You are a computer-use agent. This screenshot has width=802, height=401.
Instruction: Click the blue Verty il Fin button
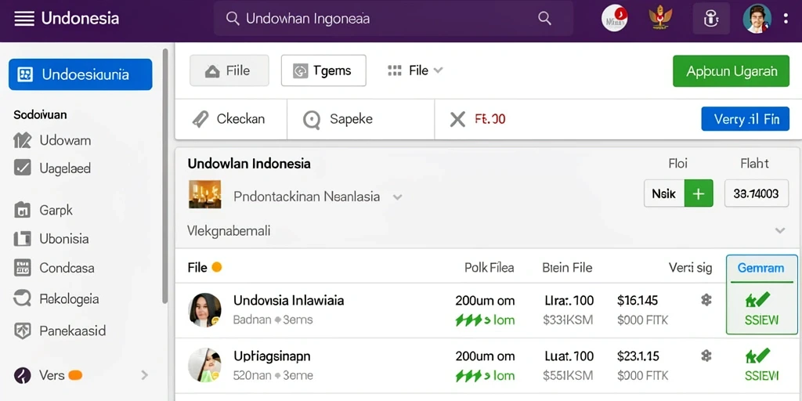[x=746, y=119]
